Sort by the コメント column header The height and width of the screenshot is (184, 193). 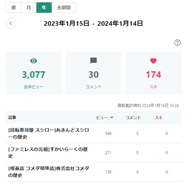tap(133, 118)
